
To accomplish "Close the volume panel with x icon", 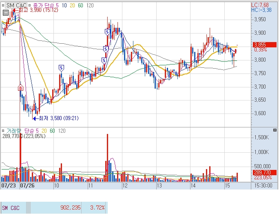I will coord(275,130).
